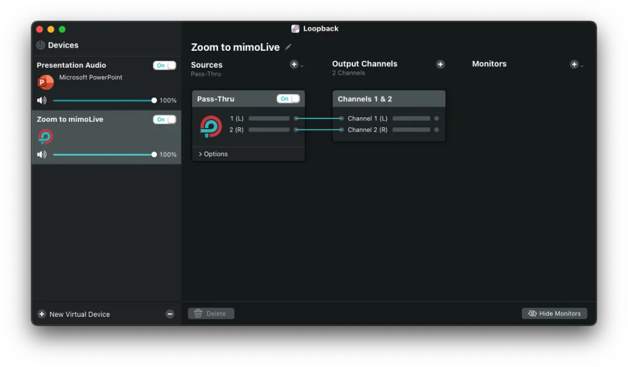Click the 1 (L) label in Pass-Thru

[x=237, y=119]
